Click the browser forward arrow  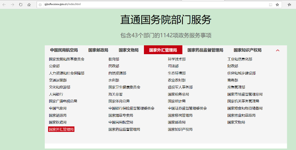click(x=12, y=4)
